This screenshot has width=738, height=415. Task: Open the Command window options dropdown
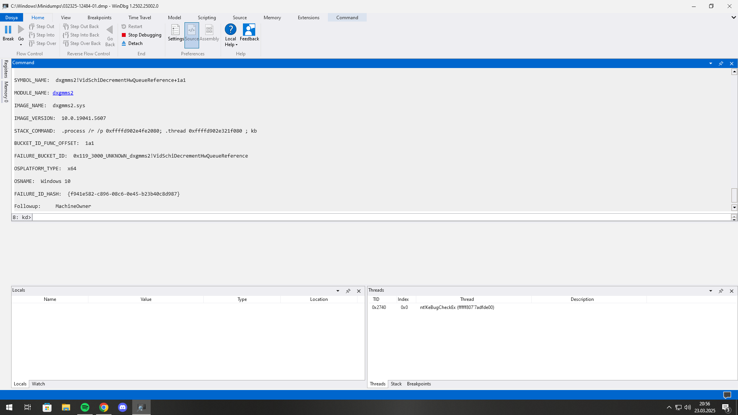point(710,63)
